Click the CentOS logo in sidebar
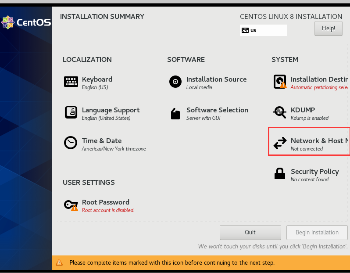 pyautogui.click(x=26, y=22)
